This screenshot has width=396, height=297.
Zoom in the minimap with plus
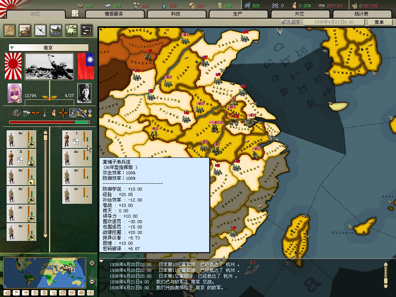tap(92, 263)
